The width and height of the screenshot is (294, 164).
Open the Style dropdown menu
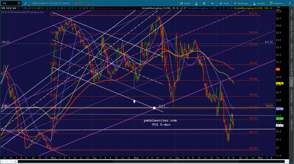[x=225, y=3]
